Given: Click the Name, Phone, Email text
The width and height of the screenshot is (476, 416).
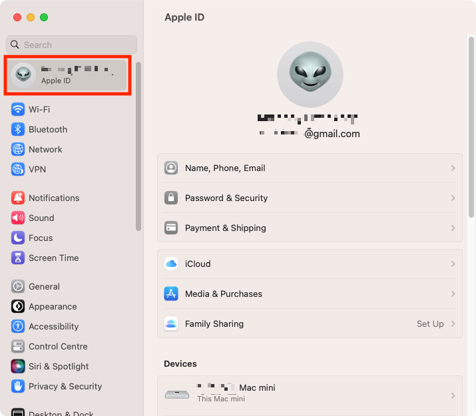Looking at the screenshot, I should tap(225, 168).
